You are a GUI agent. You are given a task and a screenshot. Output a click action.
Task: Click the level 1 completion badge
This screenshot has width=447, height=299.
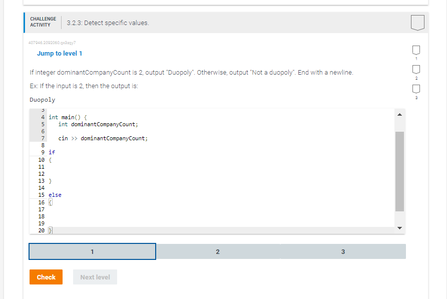click(416, 50)
